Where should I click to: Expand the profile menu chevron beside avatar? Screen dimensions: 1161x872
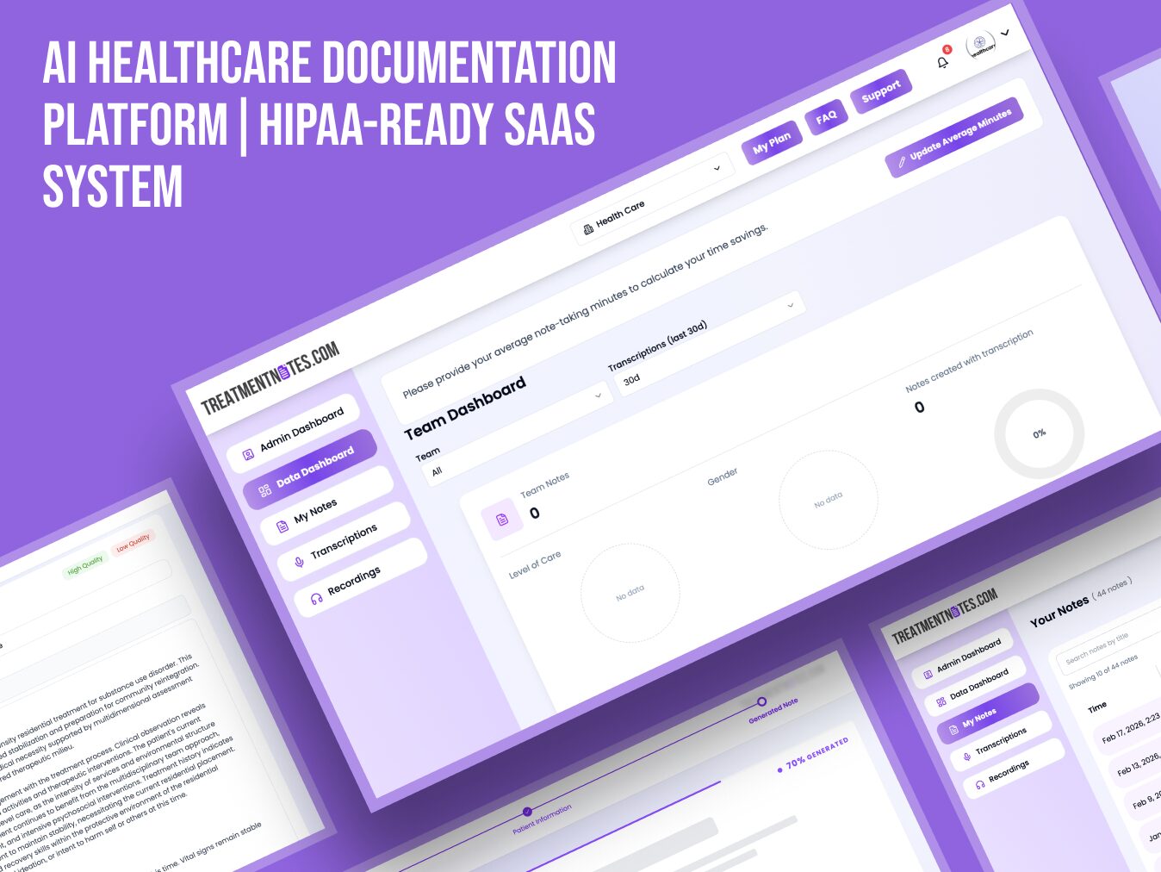pos(1005,33)
